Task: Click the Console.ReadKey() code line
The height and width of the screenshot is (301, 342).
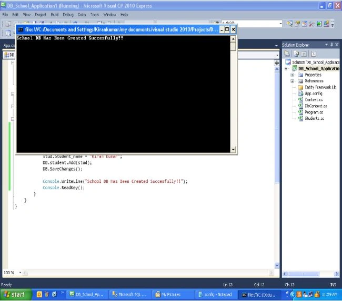Action: click(64, 188)
